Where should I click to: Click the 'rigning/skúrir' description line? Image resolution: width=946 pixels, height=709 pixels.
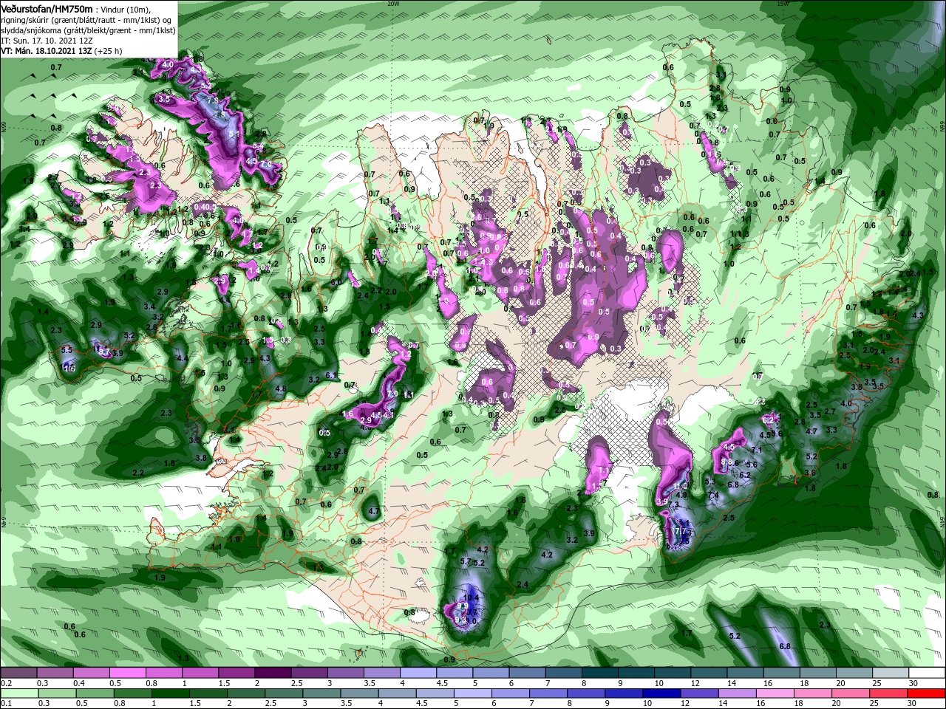[x=86, y=21]
